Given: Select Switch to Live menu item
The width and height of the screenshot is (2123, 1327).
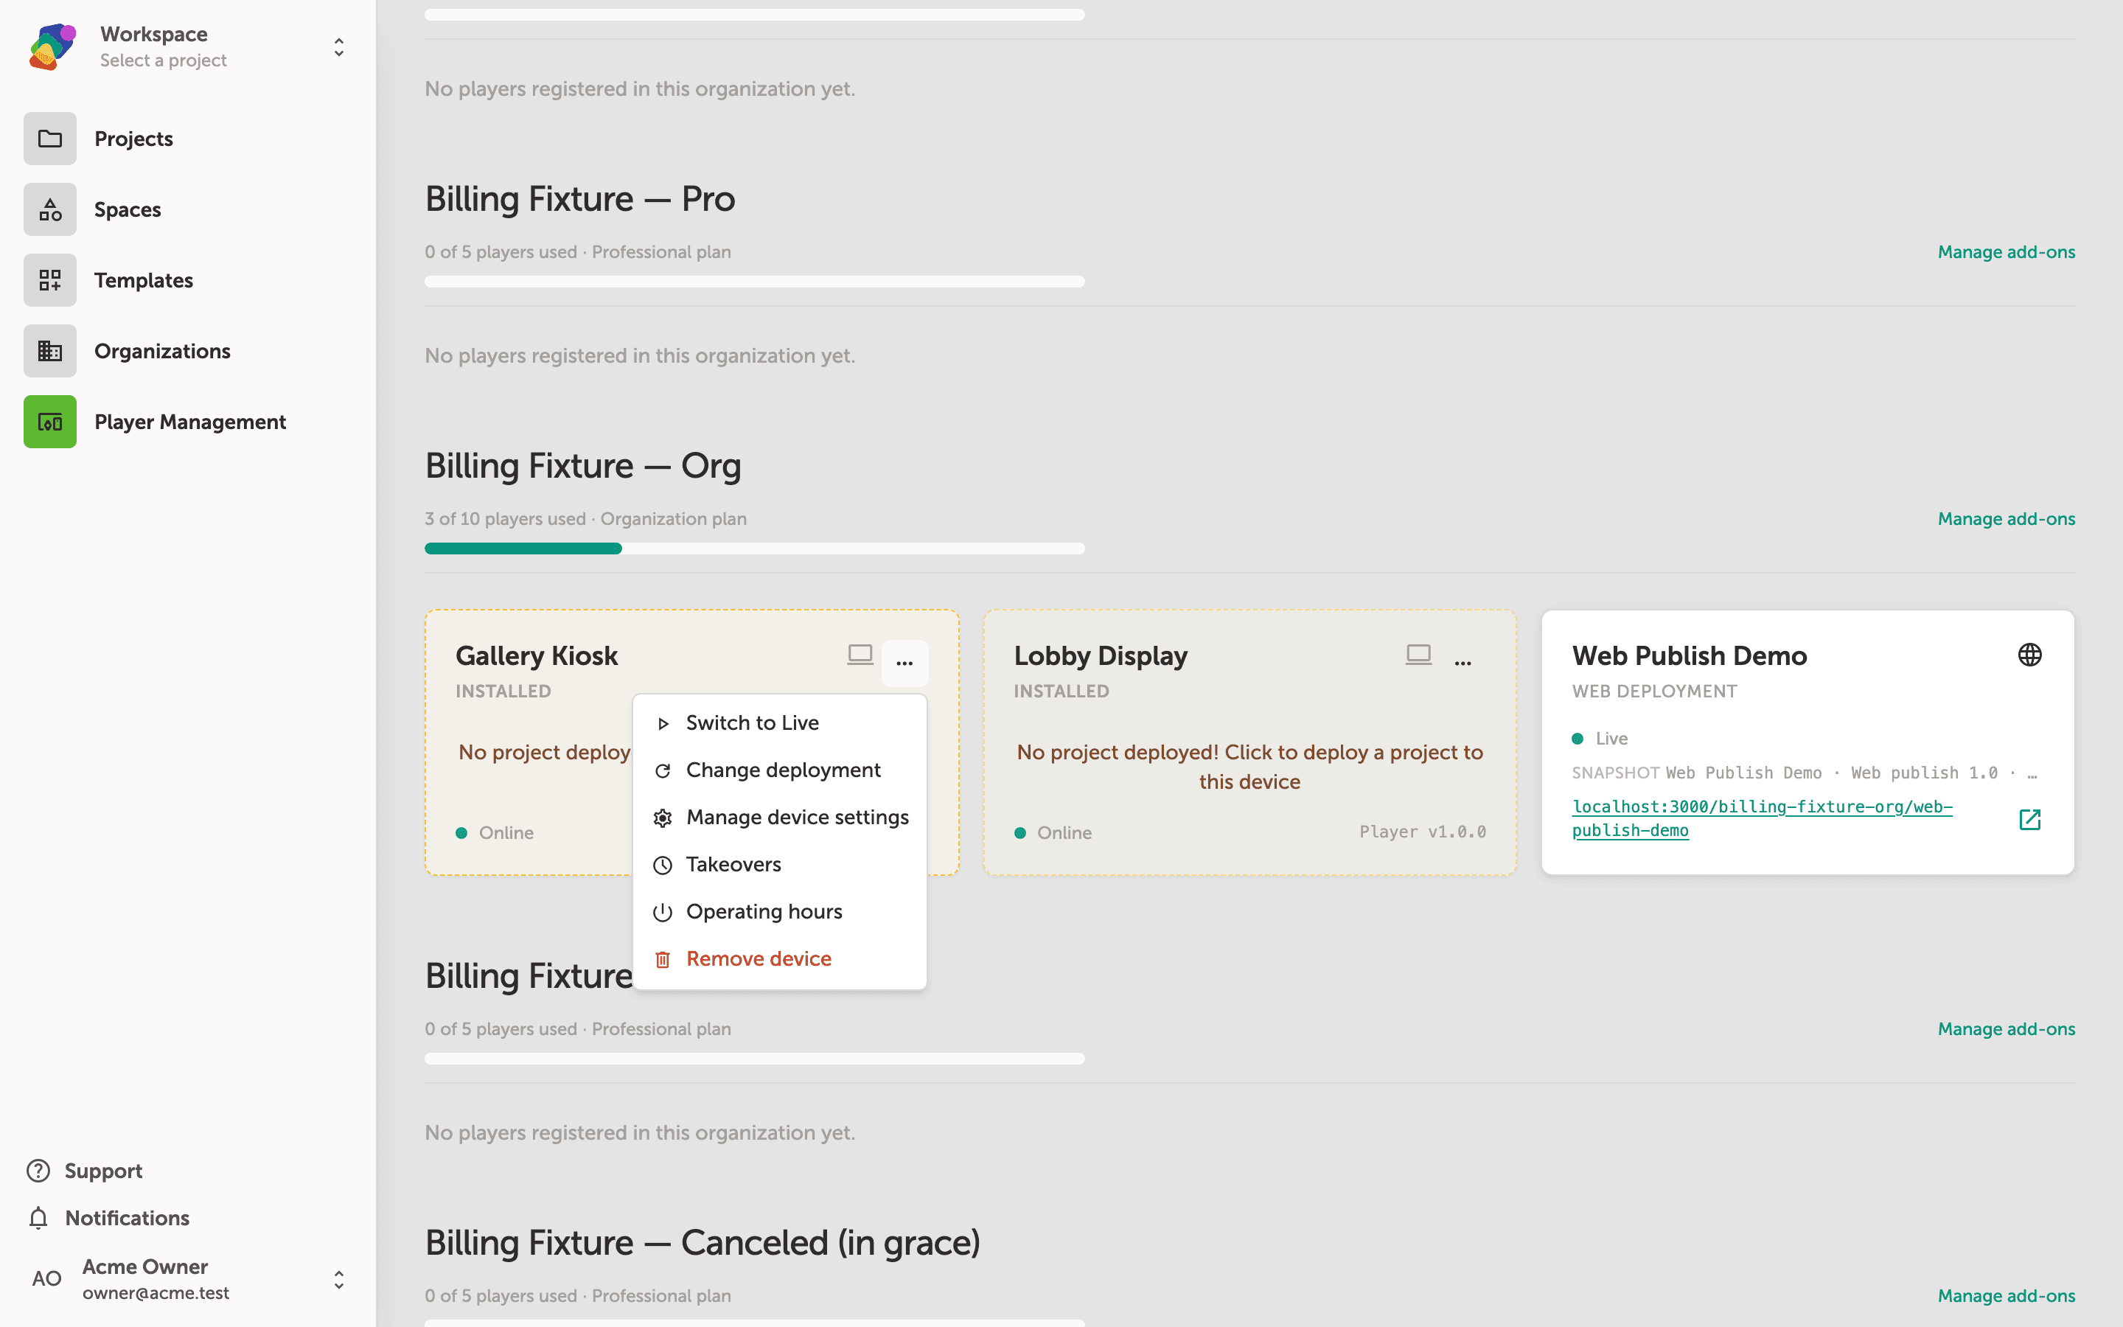Looking at the screenshot, I should [780, 723].
